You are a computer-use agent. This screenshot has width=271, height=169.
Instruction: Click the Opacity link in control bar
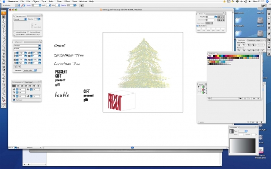(x=64, y=5)
